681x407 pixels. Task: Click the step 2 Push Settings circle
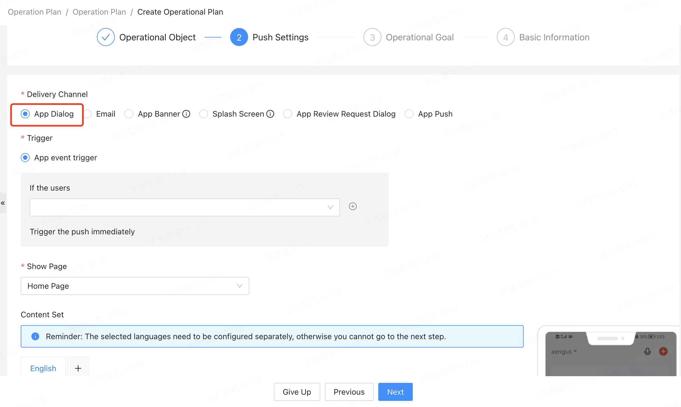point(239,37)
